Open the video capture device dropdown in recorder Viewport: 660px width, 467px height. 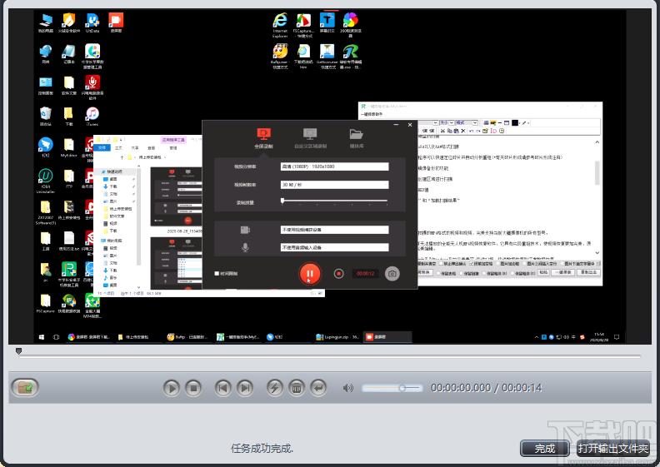335,230
